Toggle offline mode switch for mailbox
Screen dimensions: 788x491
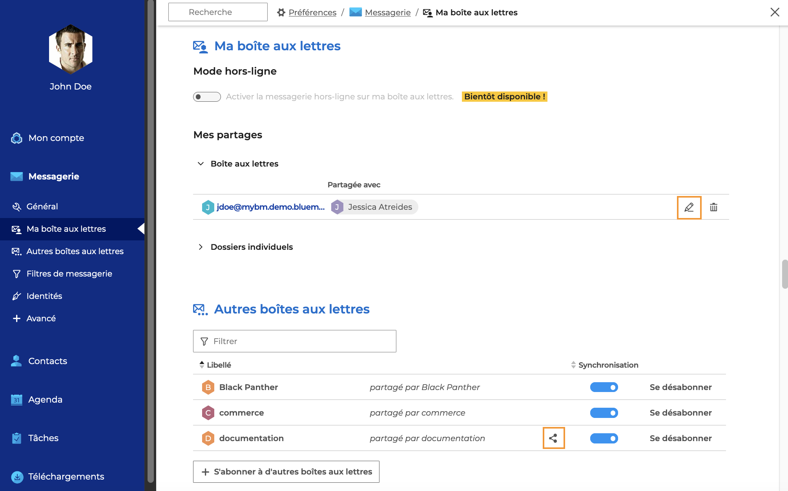click(207, 97)
